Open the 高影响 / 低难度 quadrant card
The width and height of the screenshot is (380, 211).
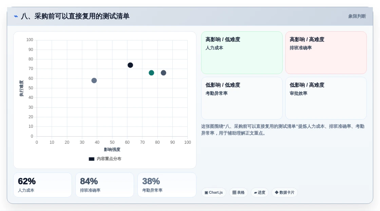tap(242, 53)
